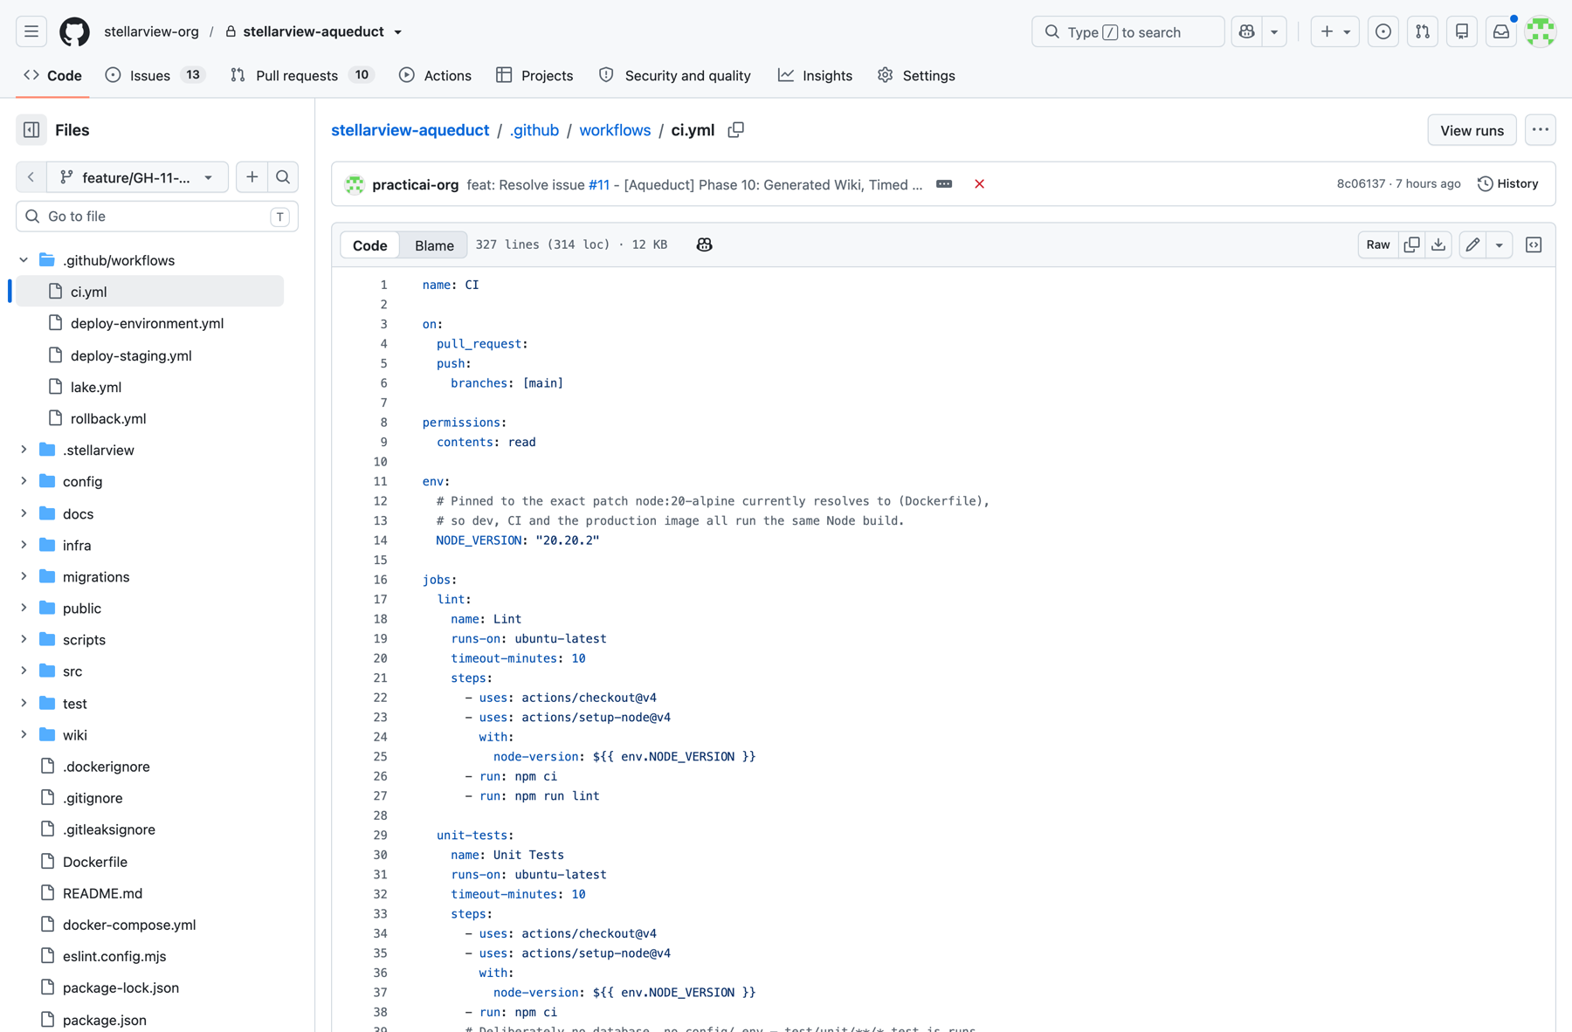Open the feature/GH-11 branch selector
1572x1032 pixels.
coord(137,177)
